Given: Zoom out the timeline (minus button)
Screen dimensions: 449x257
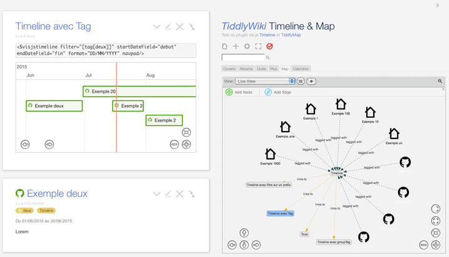Looking at the screenshot, I should 174,144.
